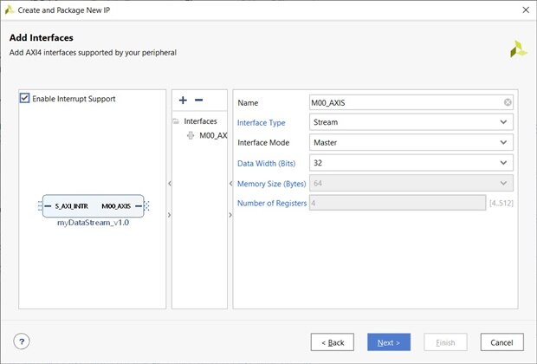Viewport: 537px width, 364px height.
Task: Select M00_AXIS interface in the tree
Action: pyautogui.click(x=211, y=135)
